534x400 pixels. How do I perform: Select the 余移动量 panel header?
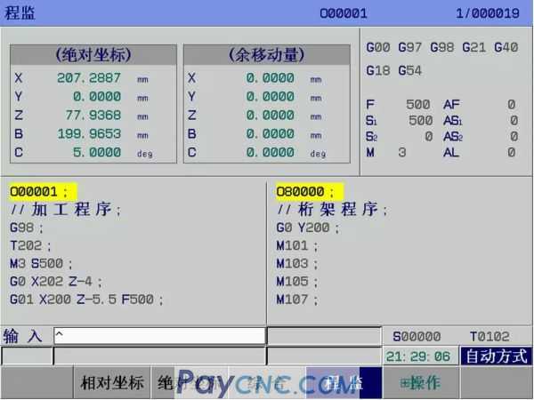pos(266,55)
